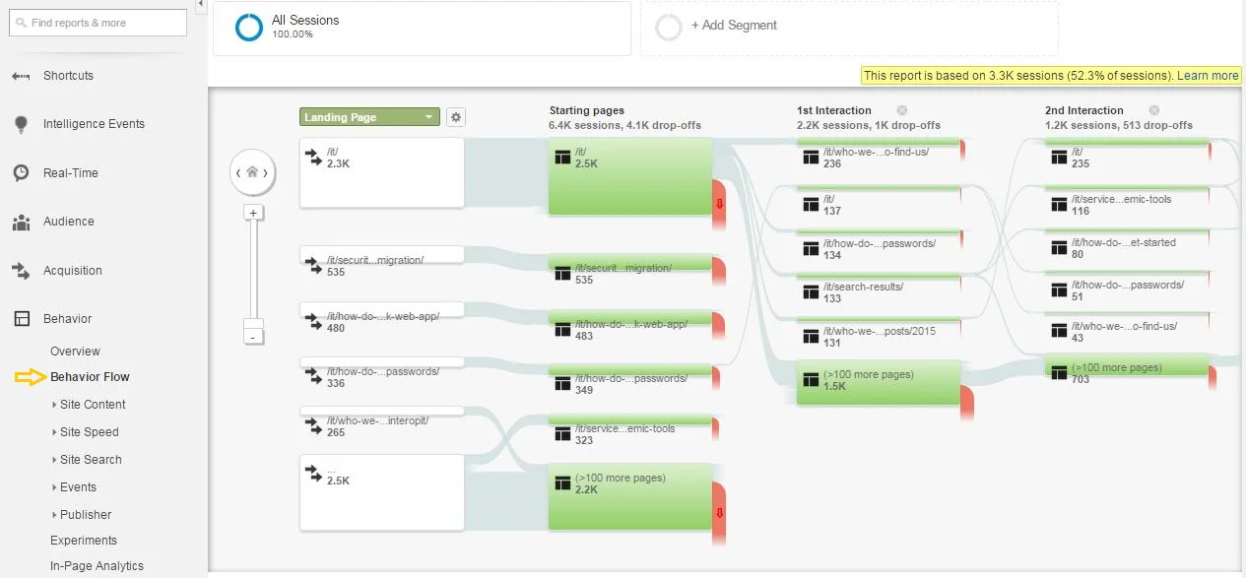
Task: Click the Intelligence Events lightbulb icon
Action: (21, 124)
